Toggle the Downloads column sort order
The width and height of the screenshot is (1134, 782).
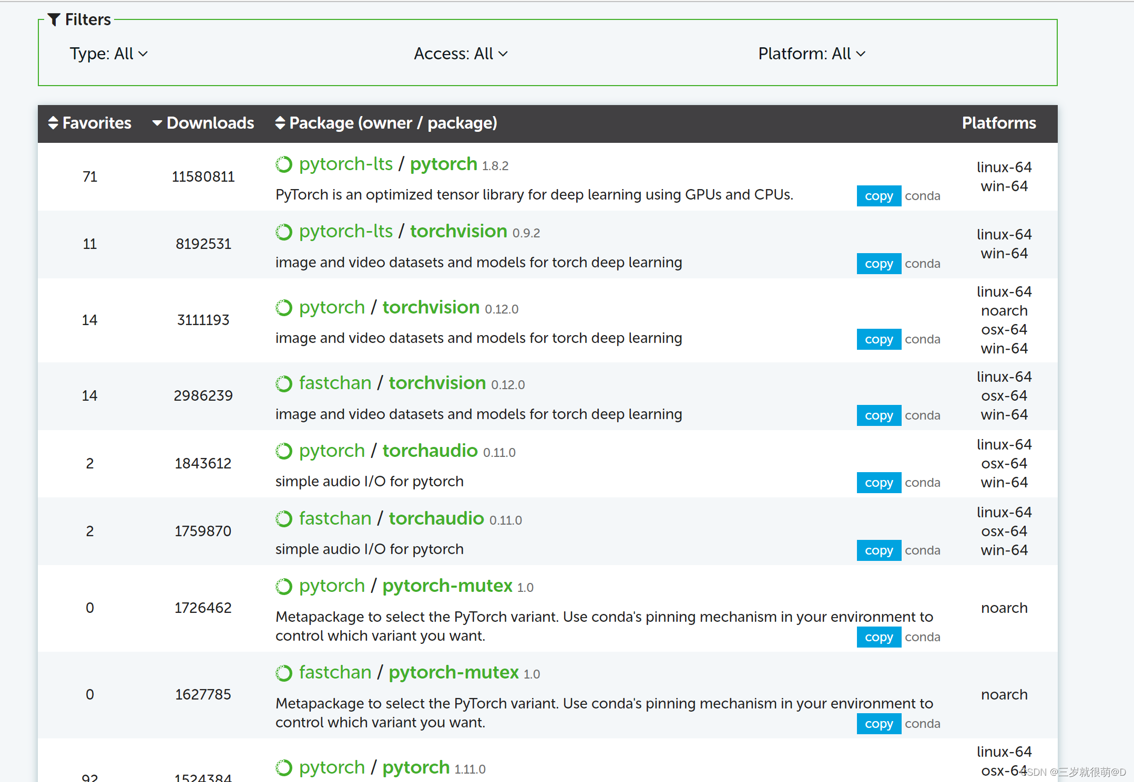click(x=203, y=123)
